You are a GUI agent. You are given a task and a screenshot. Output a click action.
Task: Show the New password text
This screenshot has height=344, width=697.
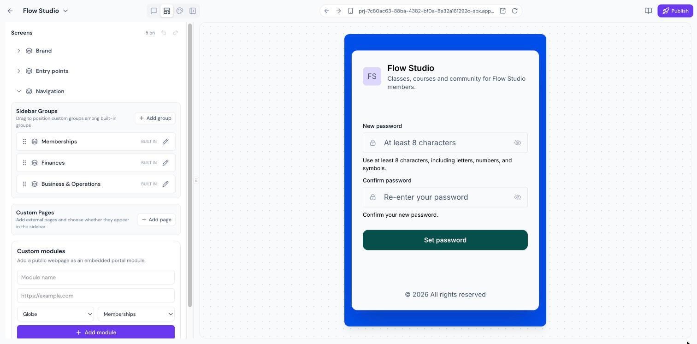pyautogui.click(x=518, y=143)
